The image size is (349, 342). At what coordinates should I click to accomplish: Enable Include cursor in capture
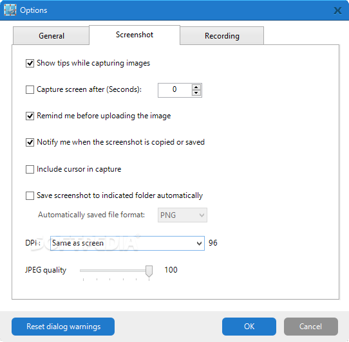point(30,169)
